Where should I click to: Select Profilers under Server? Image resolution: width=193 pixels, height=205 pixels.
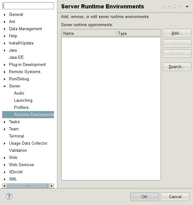[x=21, y=108]
